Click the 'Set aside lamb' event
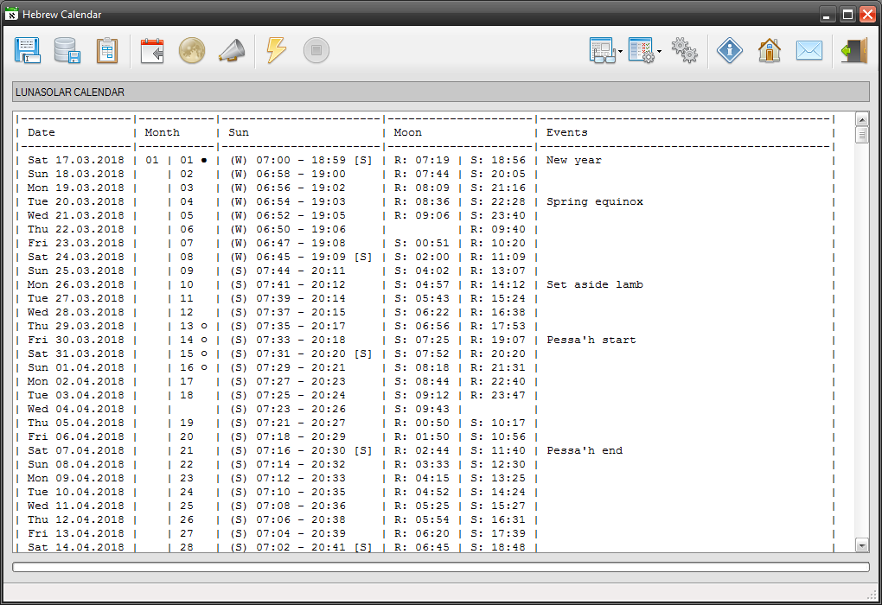 [595, 284]
